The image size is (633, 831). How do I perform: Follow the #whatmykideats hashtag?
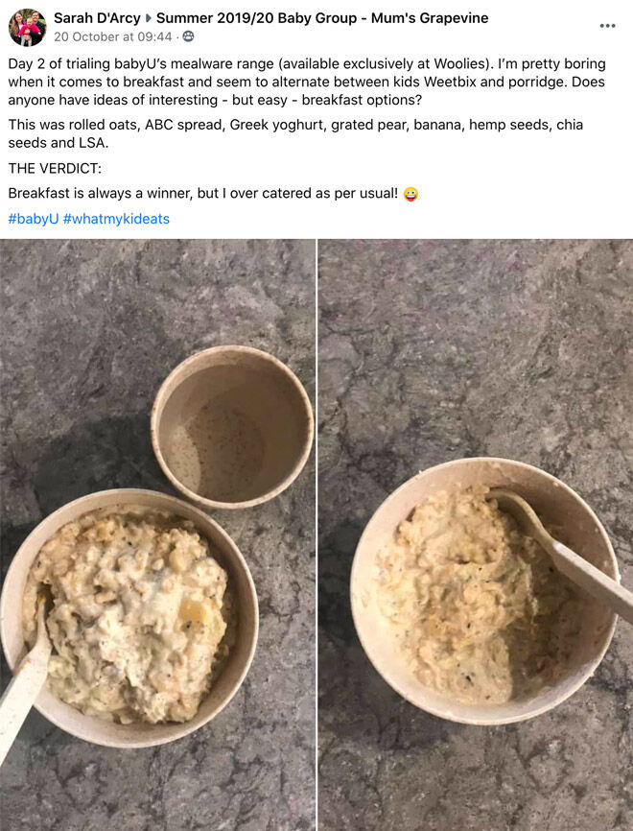tap(116, 219)
